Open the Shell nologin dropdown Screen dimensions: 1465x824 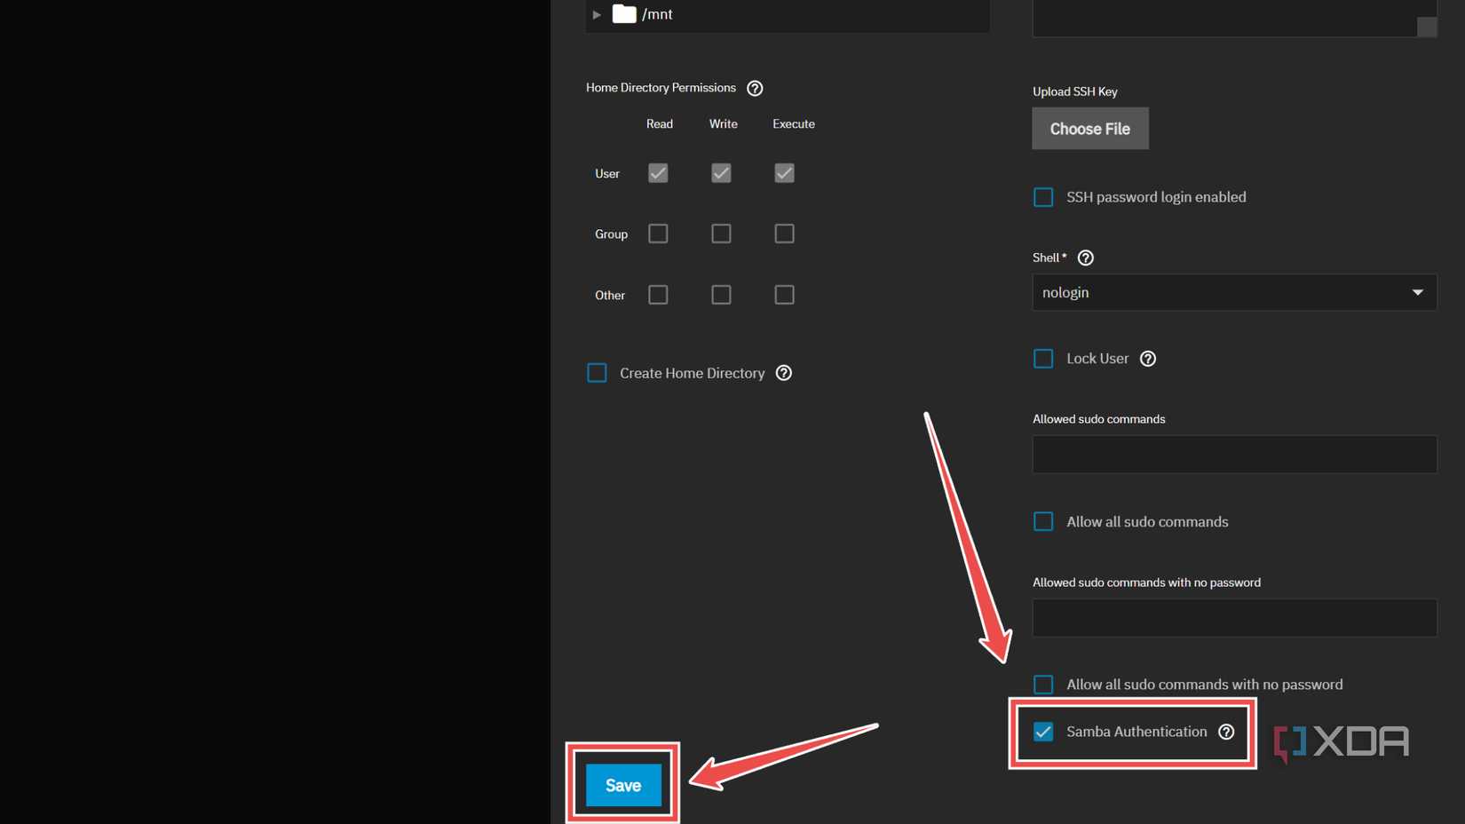coord(1234,292)
